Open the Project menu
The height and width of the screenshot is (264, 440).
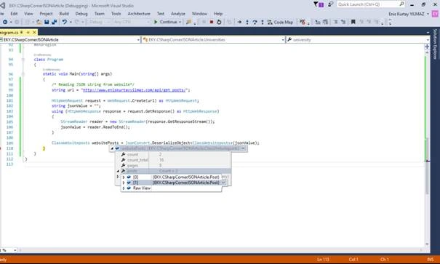click(x=46, y=14)
